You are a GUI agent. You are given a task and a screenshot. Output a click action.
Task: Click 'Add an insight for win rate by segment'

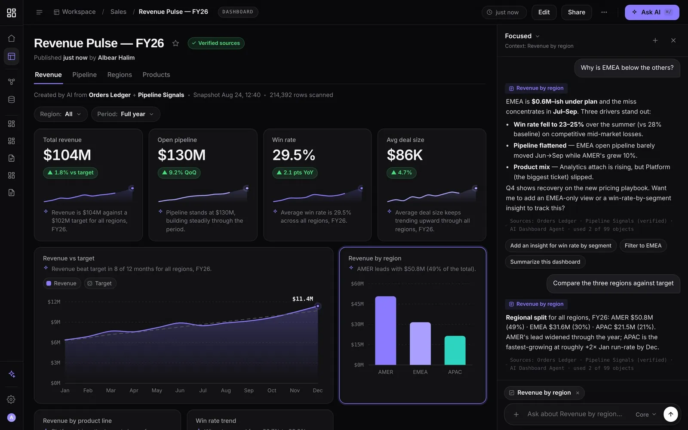pyautogui.click(x=561, y=246)
